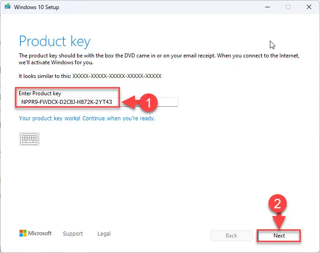Minimize the Windows 10 Setup window
The width and height of the screenshot is (320, 253).
click(268, 7)
